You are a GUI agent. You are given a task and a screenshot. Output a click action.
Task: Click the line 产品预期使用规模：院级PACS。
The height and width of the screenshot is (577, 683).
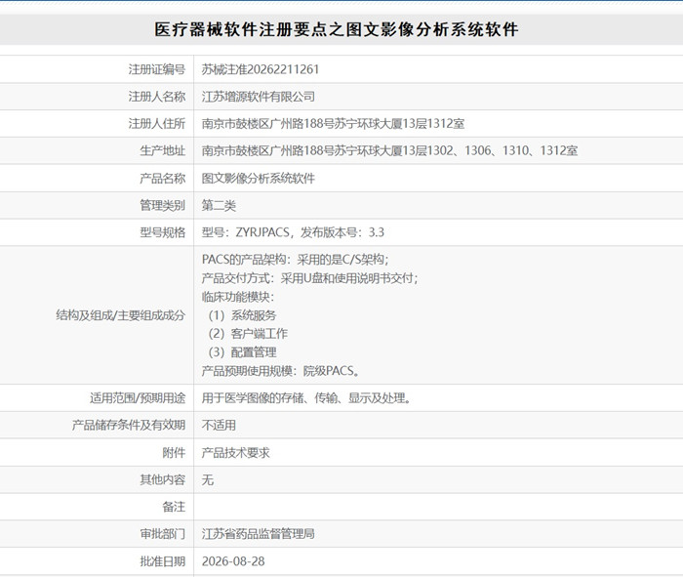[x=281, y=371]
